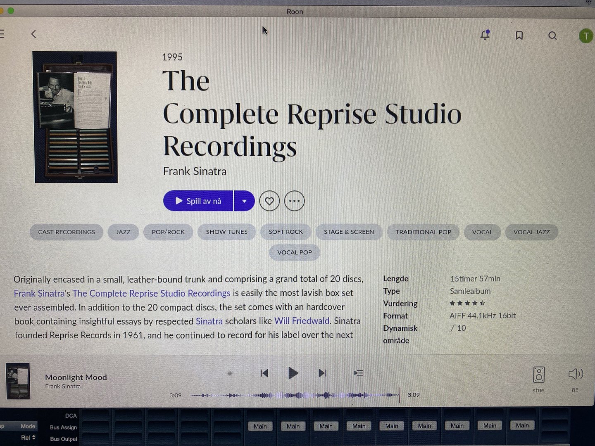
Task: Skip to the previous track
Action: [x=264, y=373]
